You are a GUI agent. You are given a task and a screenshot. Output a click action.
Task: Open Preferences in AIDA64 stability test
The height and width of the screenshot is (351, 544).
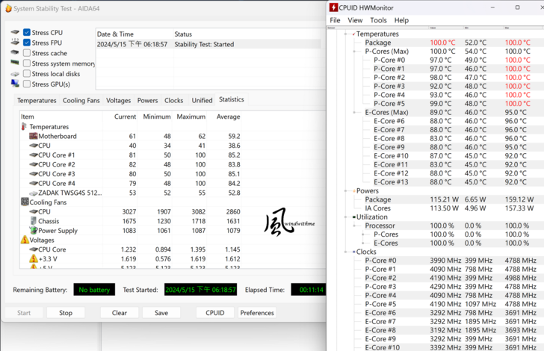pyautogui.click(x=257, y=313)
